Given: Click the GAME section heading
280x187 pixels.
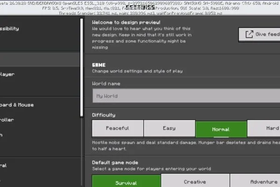Looking at the screenshot, I should 99,65.
